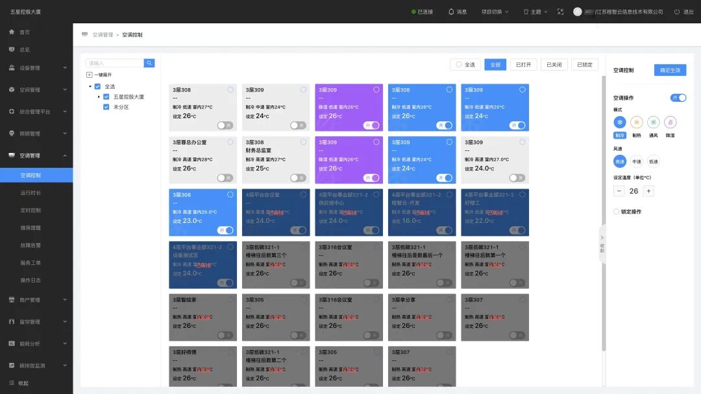Viewport: 701px width, 394px height.
Task: Open the 消息 notification bell
Action: click(452, 11)
